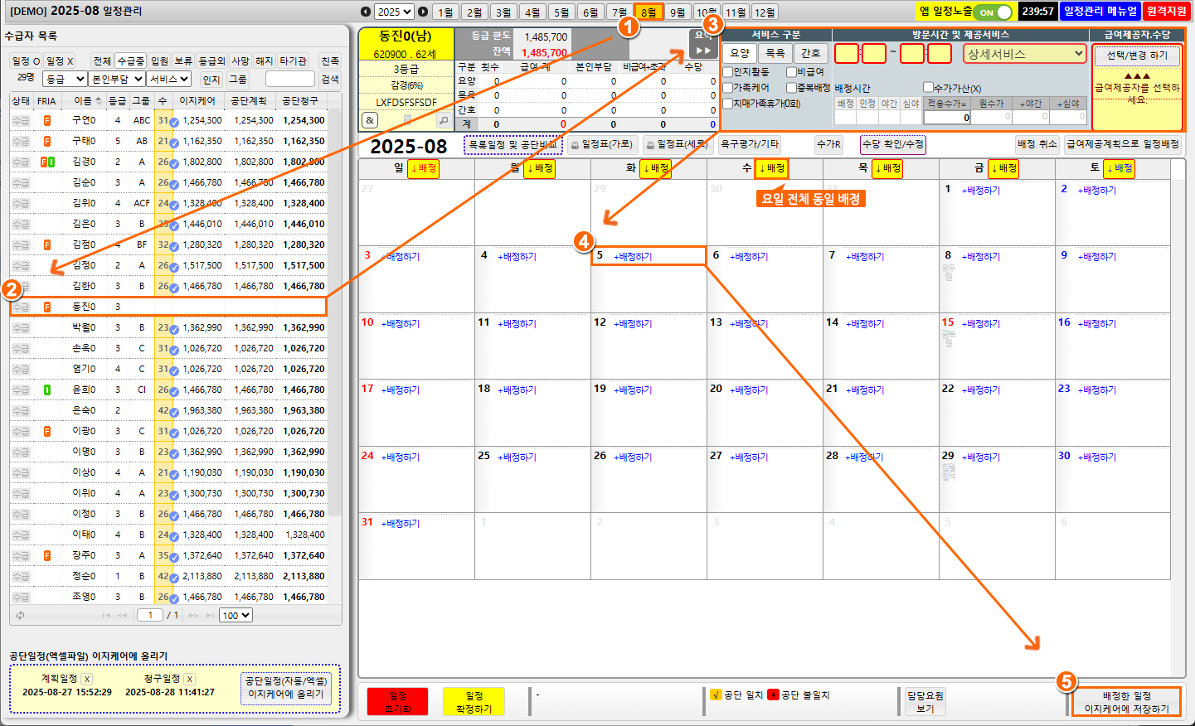The image size is (1195, 726).
Task: Click 배정한 일정 이지케어에 저장하기 button
Action: tap(1126, 702)
